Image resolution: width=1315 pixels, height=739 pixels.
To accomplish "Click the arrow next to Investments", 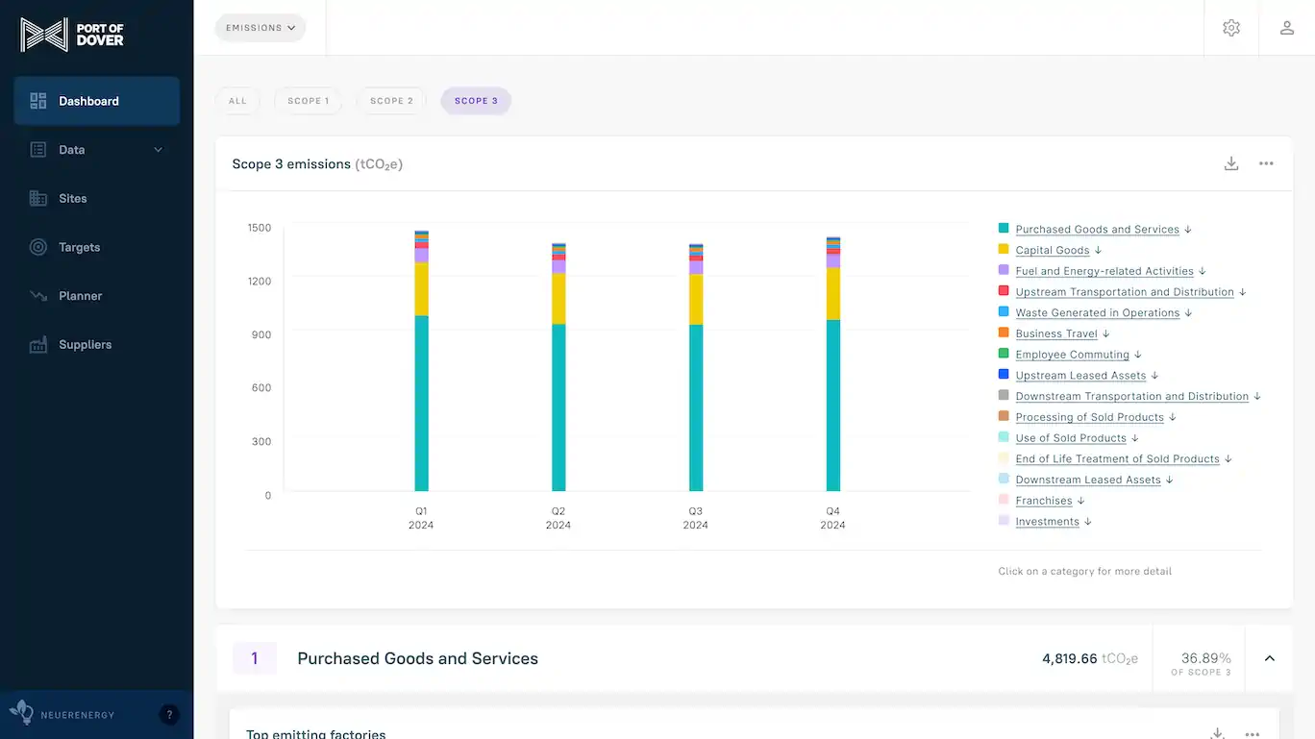I will (1088, 522).
